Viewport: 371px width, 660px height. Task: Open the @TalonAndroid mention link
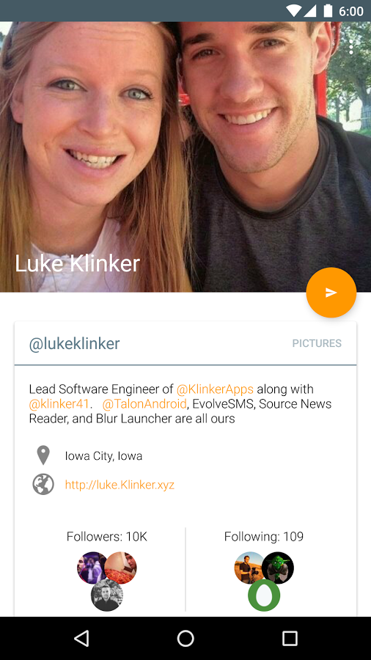click(144, 404)
